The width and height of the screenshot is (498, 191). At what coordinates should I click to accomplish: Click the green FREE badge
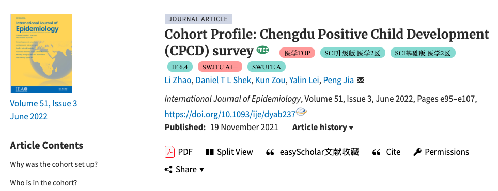coord(262,50)
